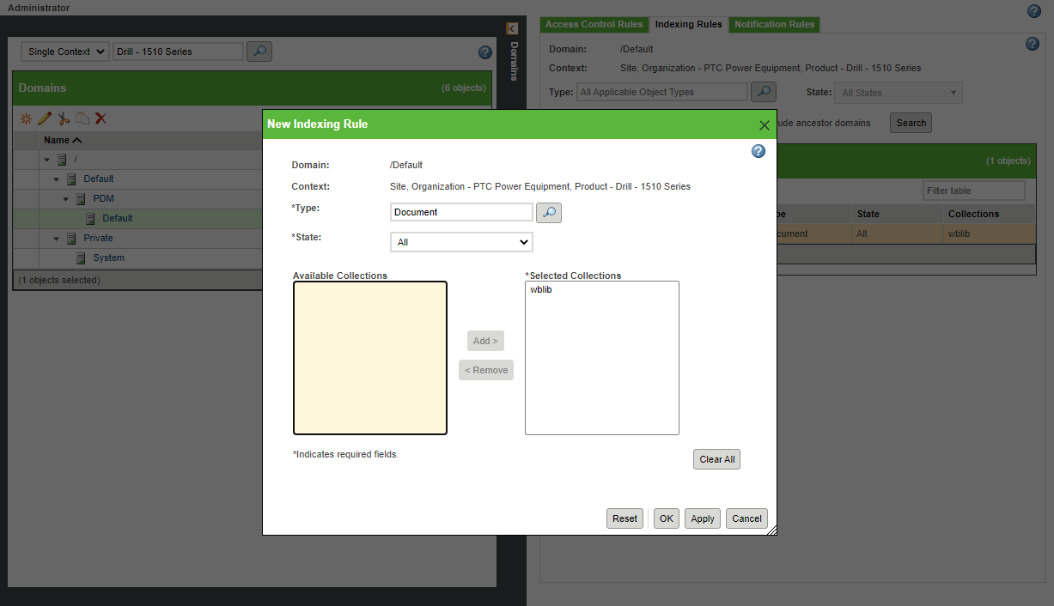1054x606 pixels.
Task: Switch to Access Control Rules tab
Action: pyautogui.click(x=594, y=24)
